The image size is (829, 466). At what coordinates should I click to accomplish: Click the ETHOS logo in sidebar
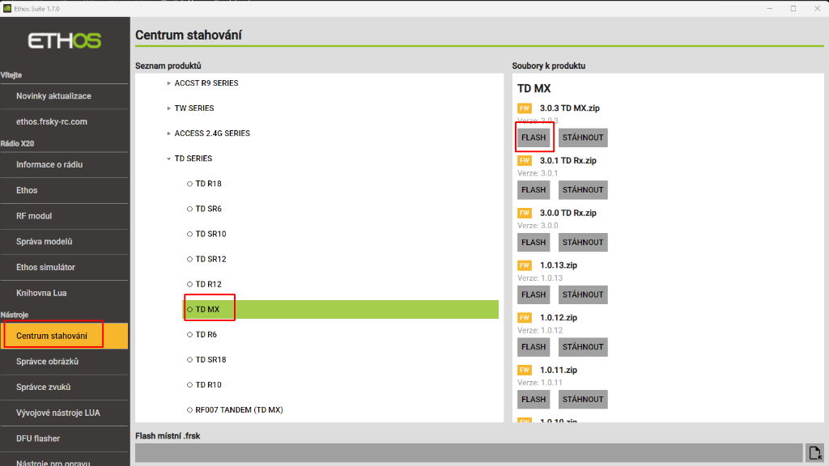point(64,40)
